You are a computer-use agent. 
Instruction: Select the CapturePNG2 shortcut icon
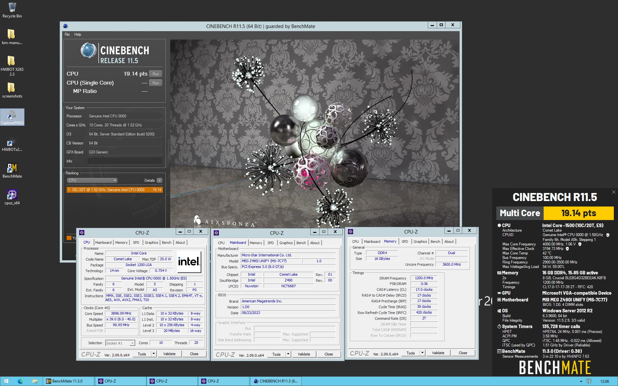click(12, 117)
